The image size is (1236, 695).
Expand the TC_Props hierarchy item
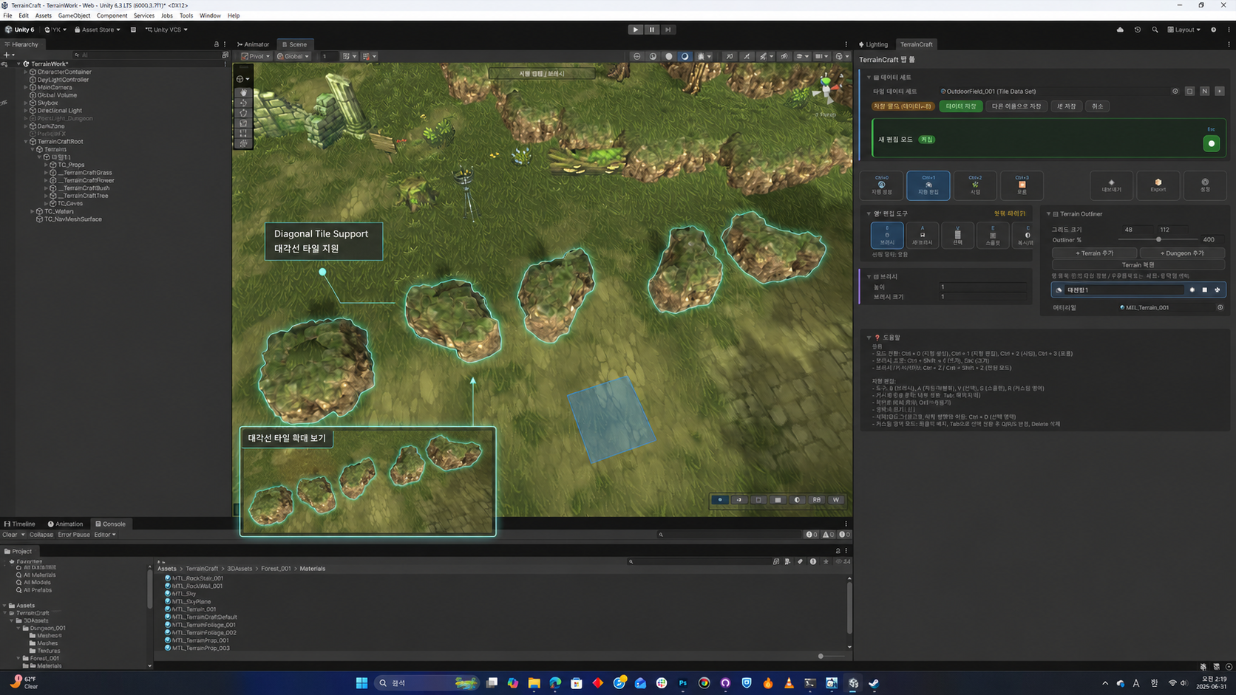coord(46,165)
